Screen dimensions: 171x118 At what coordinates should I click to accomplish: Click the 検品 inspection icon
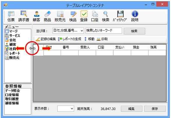(73, 16)
